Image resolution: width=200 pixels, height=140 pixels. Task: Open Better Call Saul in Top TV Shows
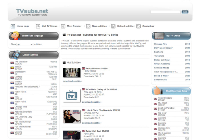coord(162,60)
